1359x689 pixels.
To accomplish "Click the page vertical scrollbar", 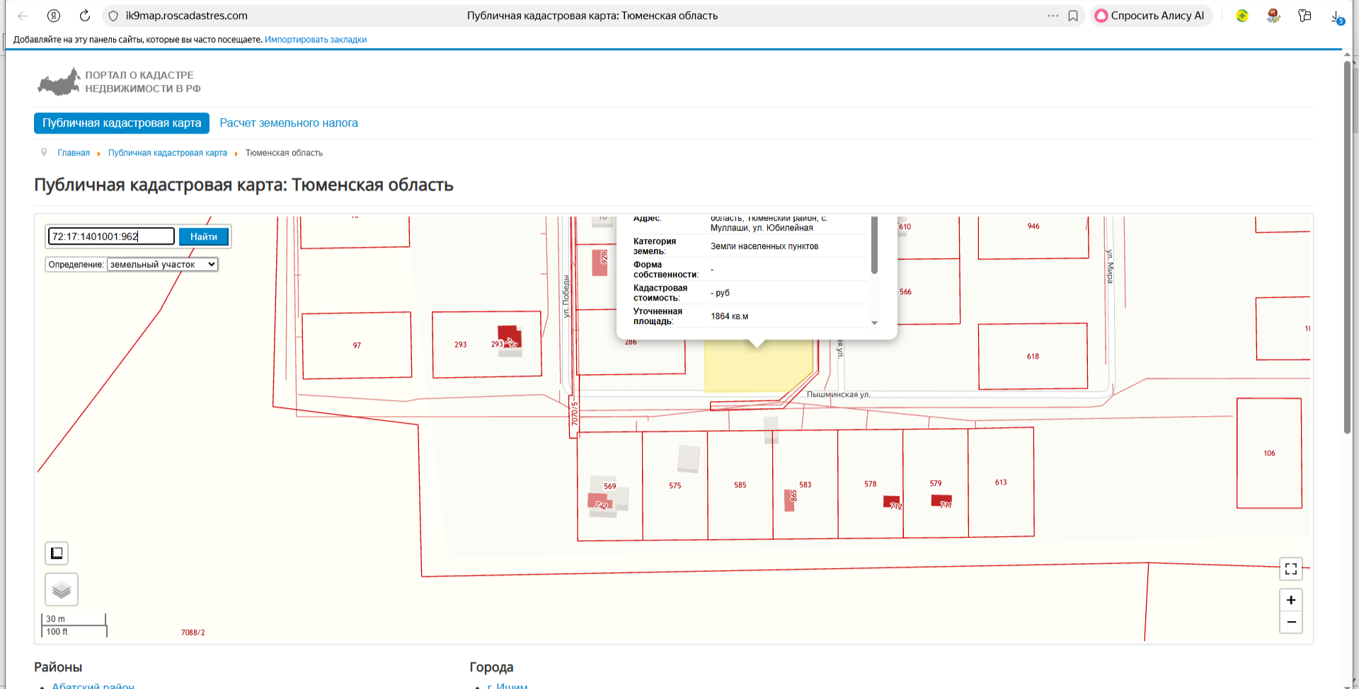I will (x=1347, y=248).
